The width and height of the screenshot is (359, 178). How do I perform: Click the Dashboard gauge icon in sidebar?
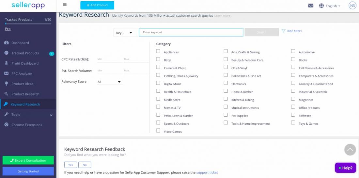(7, 43)
